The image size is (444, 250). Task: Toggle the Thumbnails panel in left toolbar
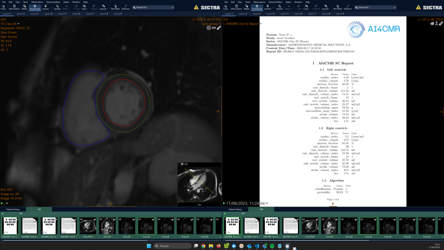click(35, 7)
